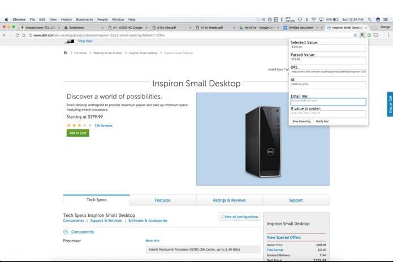393x279 pixels.
Task: Switch to the A1 - UCSD HCI Design tab
Action: pos(128,28)
